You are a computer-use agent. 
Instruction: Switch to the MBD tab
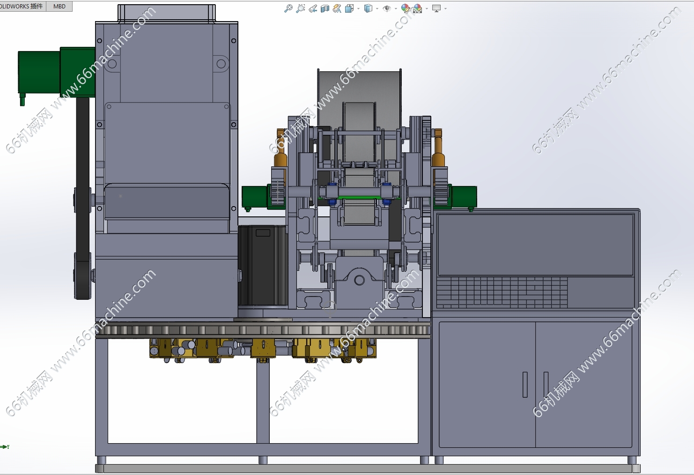(x=59, y=6)
